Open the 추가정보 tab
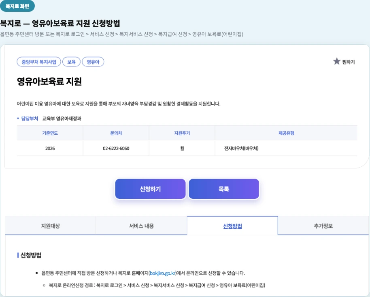 323,226
